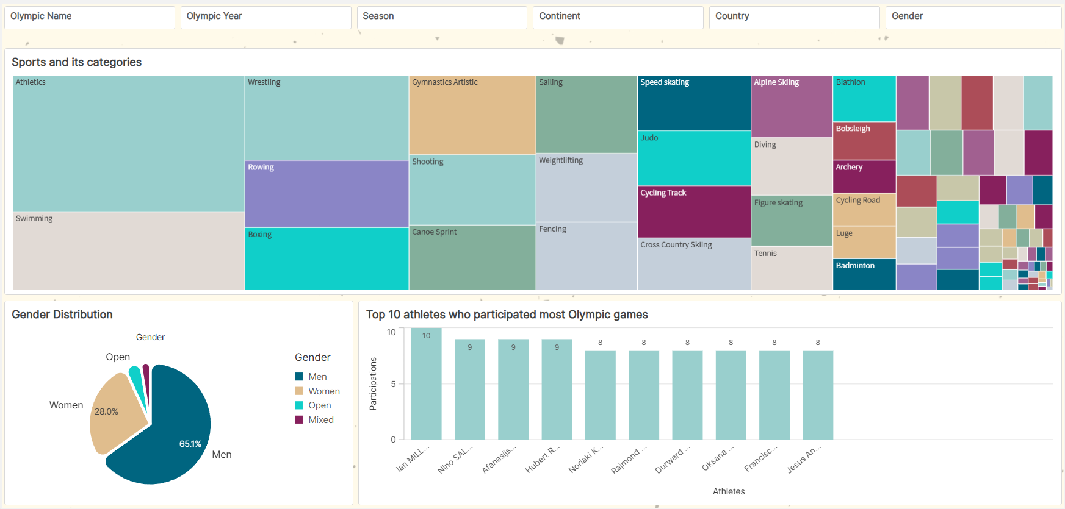The height and width of the screenshot is (509, 1065).
Task: Open the Continent filter dropdown
Action: (x=618, y=16)
